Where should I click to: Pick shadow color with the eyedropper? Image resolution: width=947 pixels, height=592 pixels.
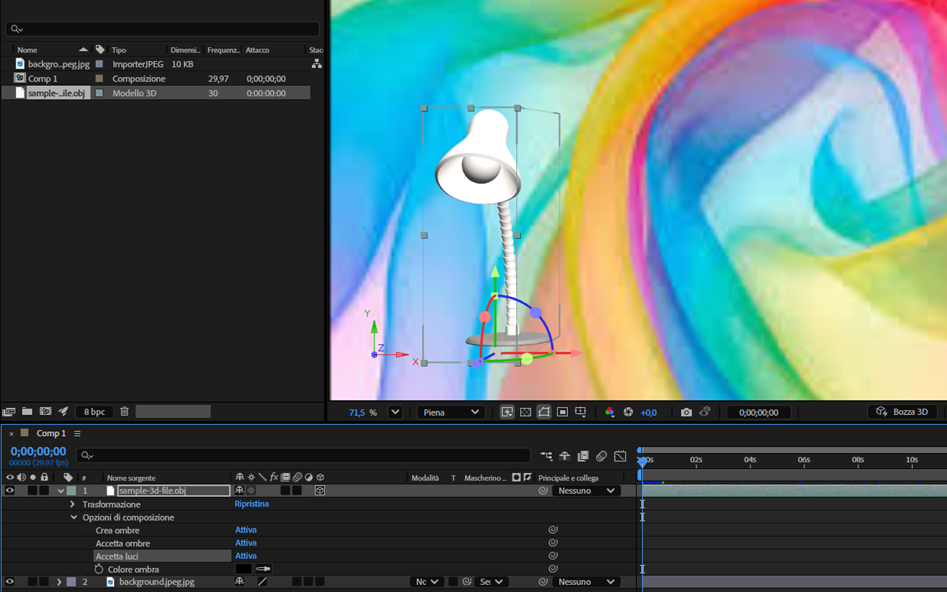tap(263, 568)
